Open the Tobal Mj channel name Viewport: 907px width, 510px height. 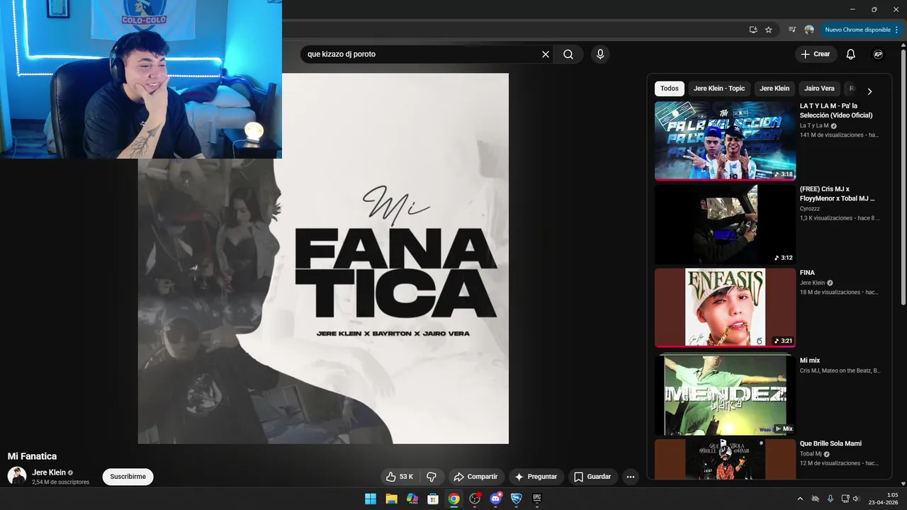coord(811,454)
